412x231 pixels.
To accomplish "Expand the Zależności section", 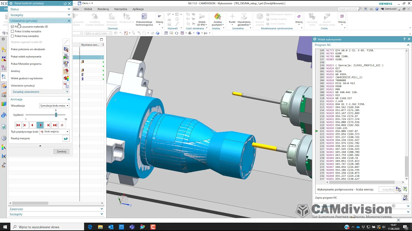I will (x=56, y=209).
